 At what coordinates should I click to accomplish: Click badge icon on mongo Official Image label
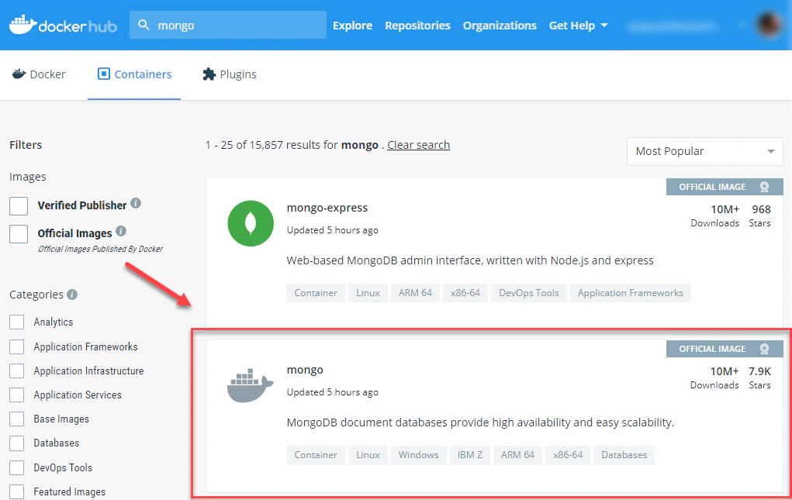764,349
